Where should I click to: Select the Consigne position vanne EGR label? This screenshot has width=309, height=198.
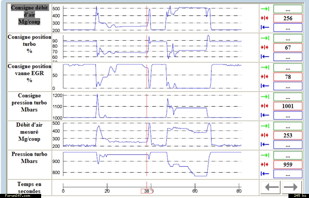click(x=29, y=73)
